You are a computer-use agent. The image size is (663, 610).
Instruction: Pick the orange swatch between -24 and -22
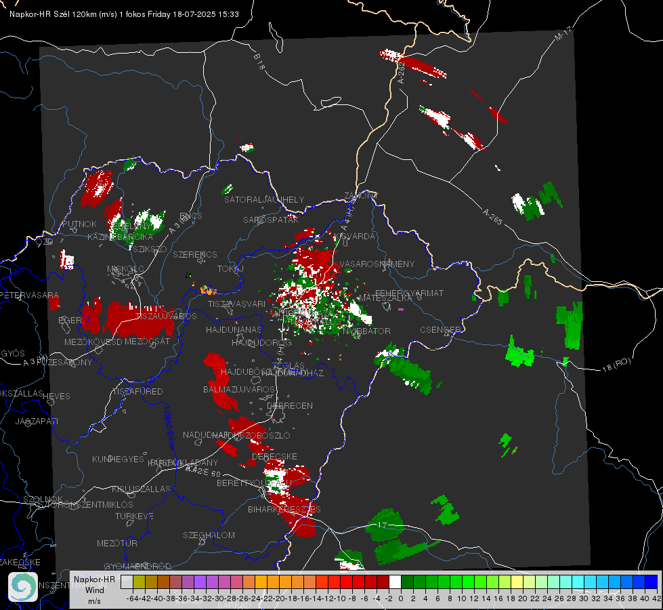261,582
